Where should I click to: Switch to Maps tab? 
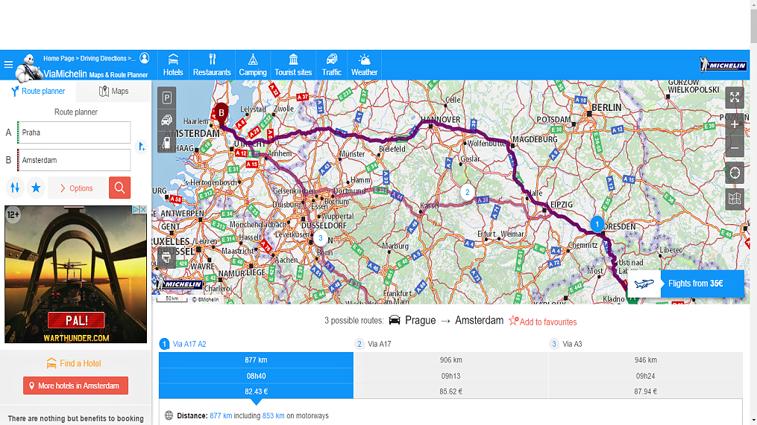[114, 91]
